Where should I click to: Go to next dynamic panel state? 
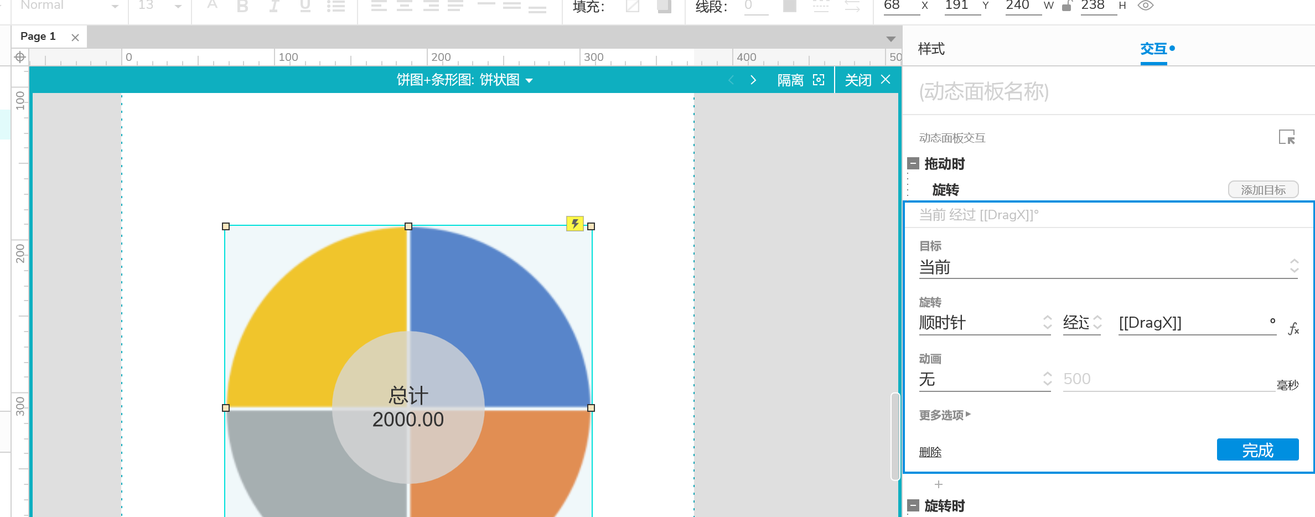coord(753,80)
